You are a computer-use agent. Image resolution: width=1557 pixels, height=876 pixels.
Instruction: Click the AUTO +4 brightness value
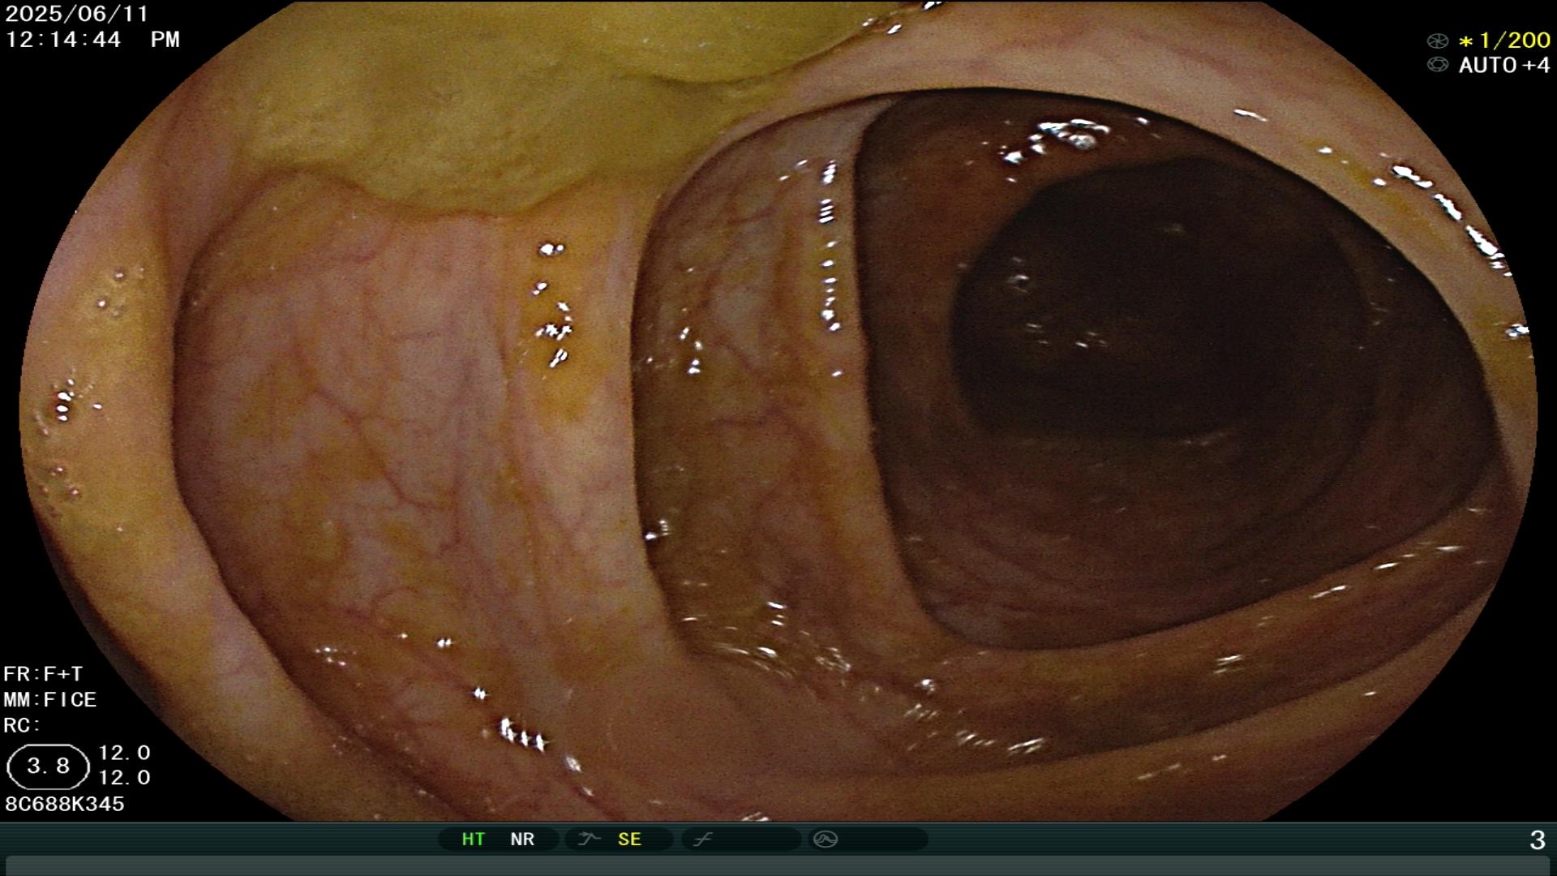pyautogui.click(x=1504, y=65)
